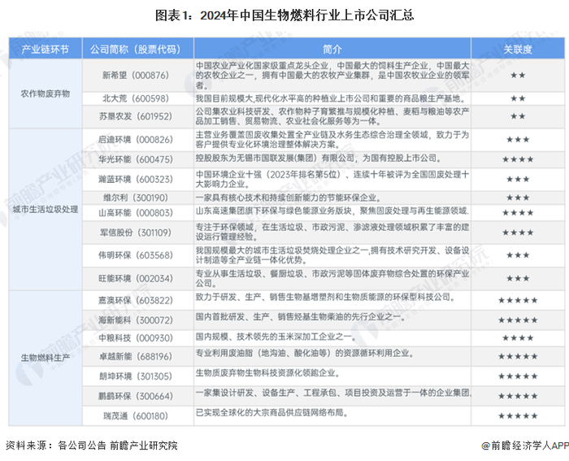Click the star rating in 鹏鹞环保 row
This screenshot has height=461, width=569.
click(x=518, y=396)
